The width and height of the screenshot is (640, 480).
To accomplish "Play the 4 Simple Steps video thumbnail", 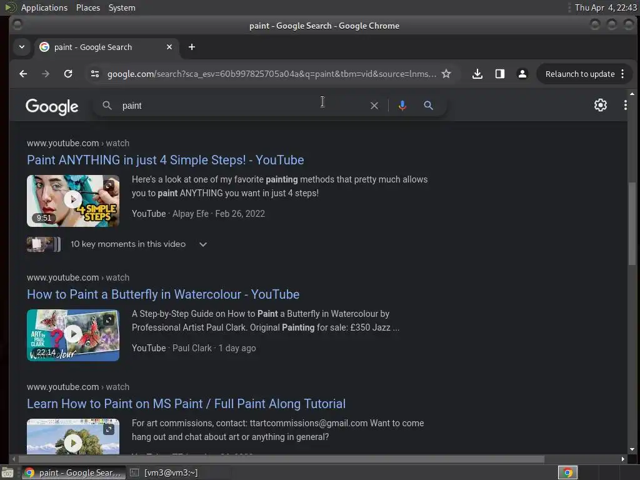I will (x=73, y=201).
